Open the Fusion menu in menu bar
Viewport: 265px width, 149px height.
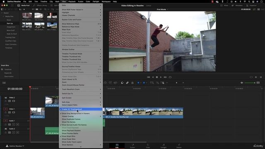point(81,2)
